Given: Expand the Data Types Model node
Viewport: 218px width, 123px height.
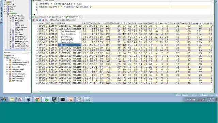Looking at the screenshot, I should click(x=7, y=69).
